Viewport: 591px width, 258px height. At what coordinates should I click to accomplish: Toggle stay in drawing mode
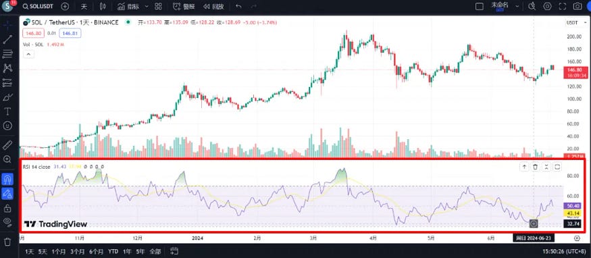(7, 194)
